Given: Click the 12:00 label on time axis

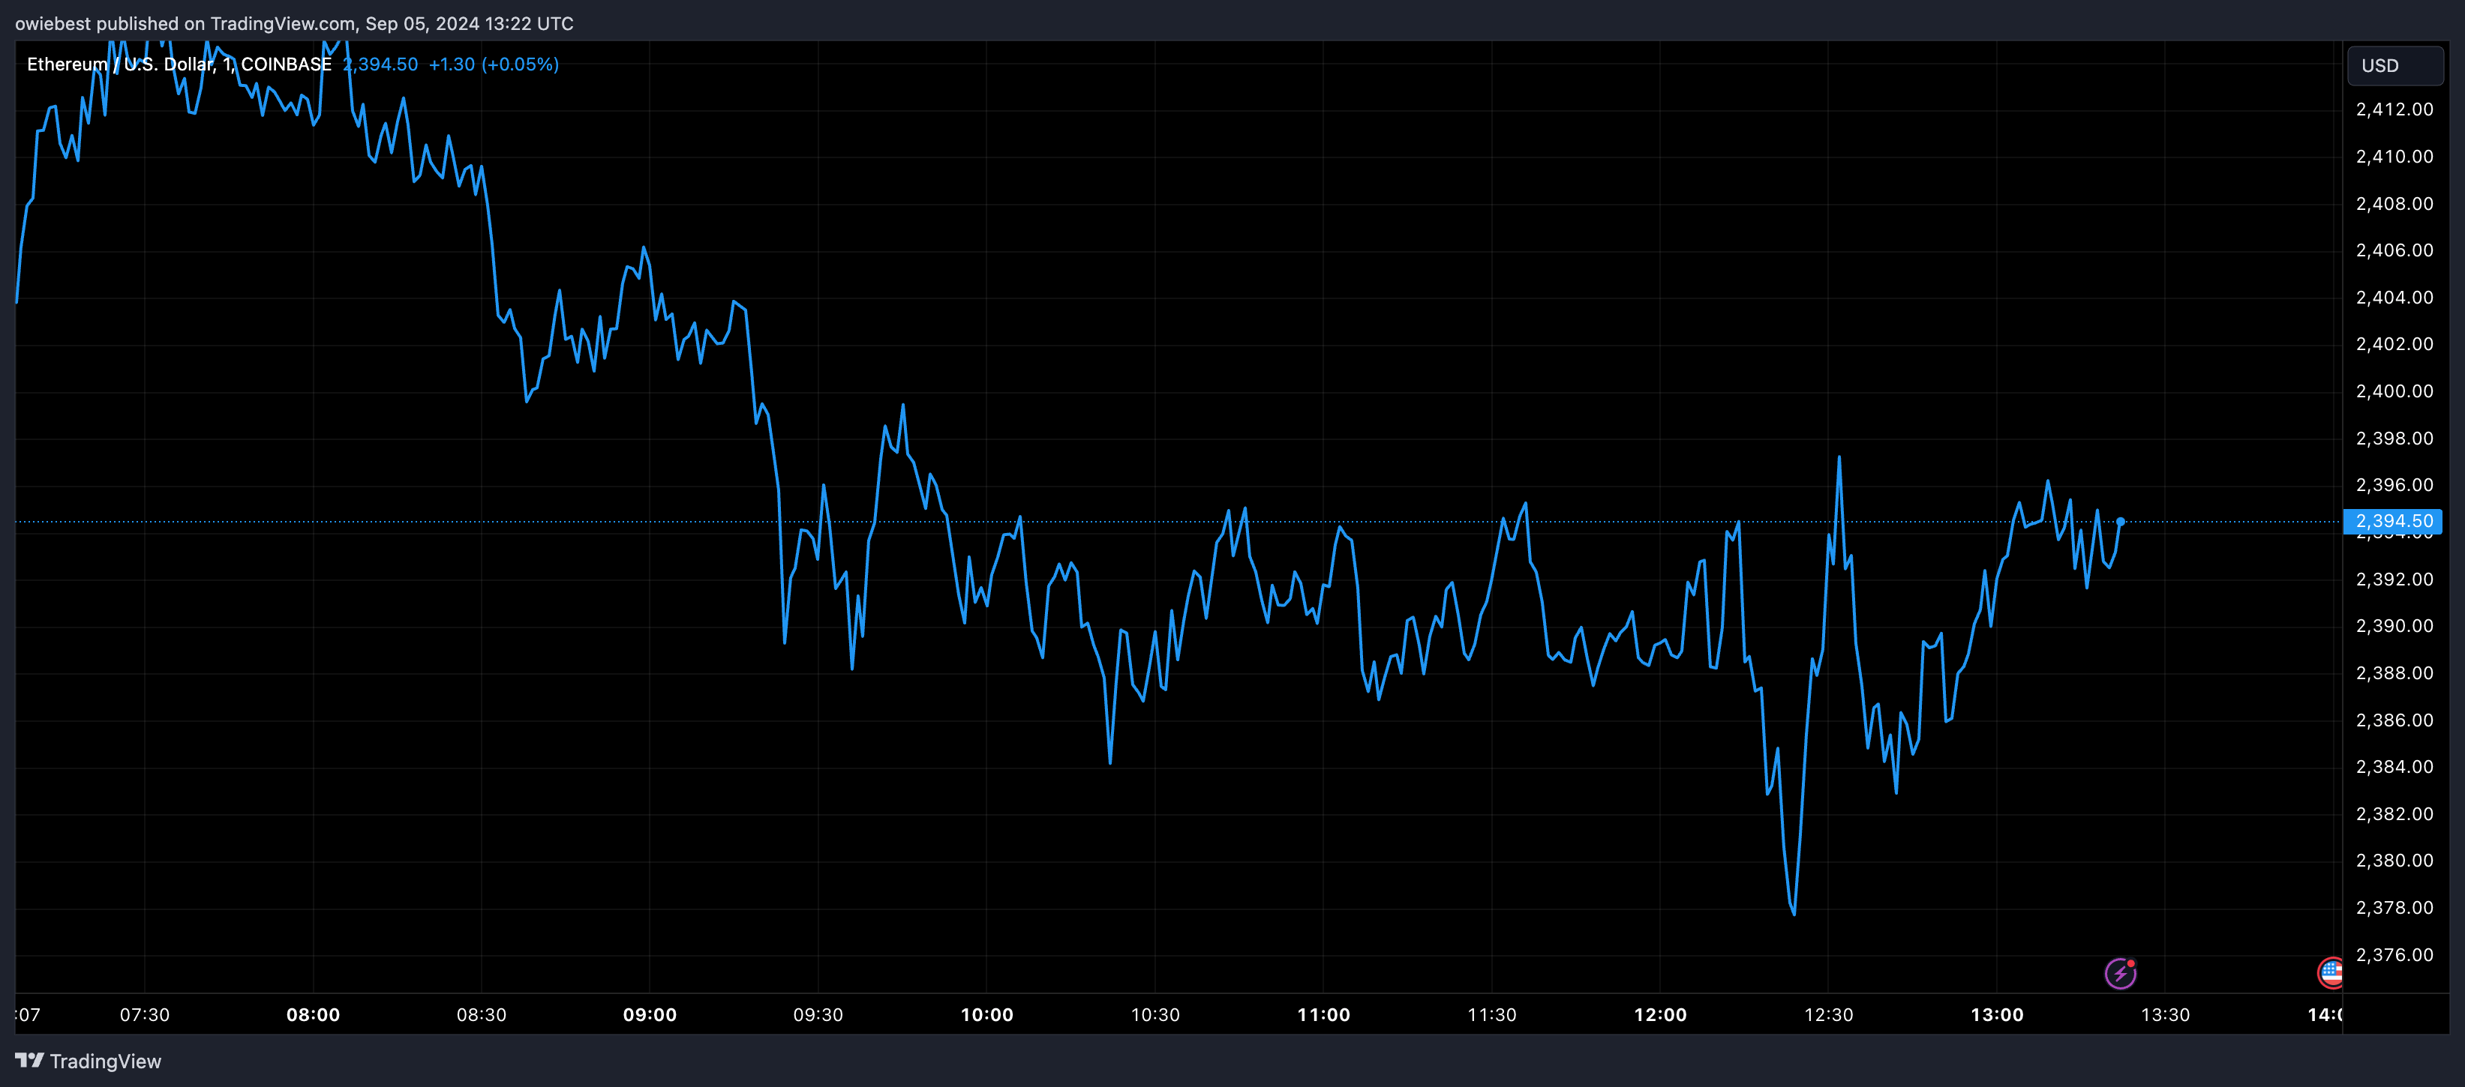Looking at the screenshot, I should pyautogui.click(x=1660, y=1015).
